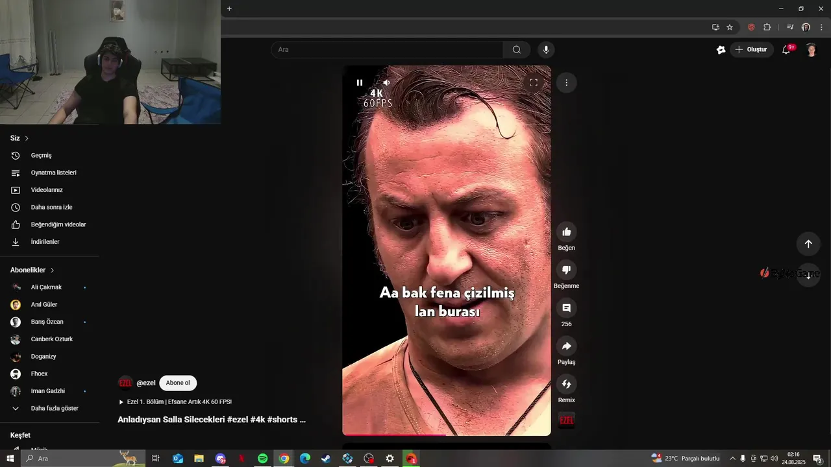Bookmark page with the star icon
Image resolution: width=831 pixels, height=467 pixels.
click(730, 27)
